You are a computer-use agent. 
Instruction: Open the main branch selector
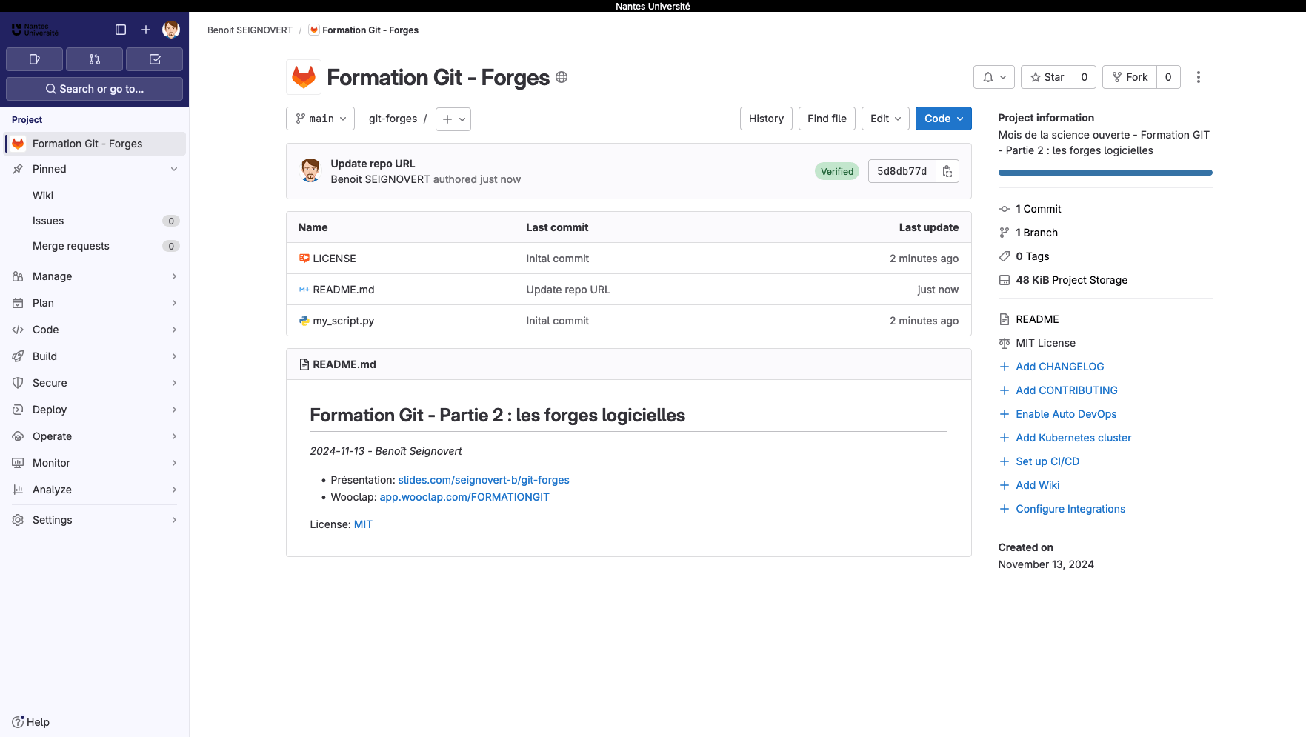pyautogui.click(x=320, y=119)
